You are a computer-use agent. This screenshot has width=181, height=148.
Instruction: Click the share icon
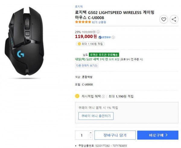174,19
